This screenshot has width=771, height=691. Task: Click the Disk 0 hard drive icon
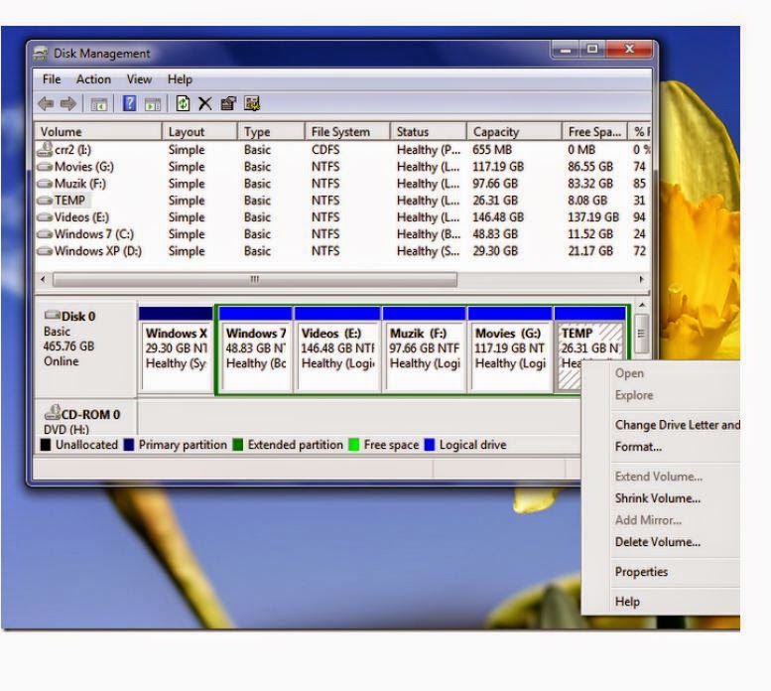pyautogui.click(x=53, y=316)
